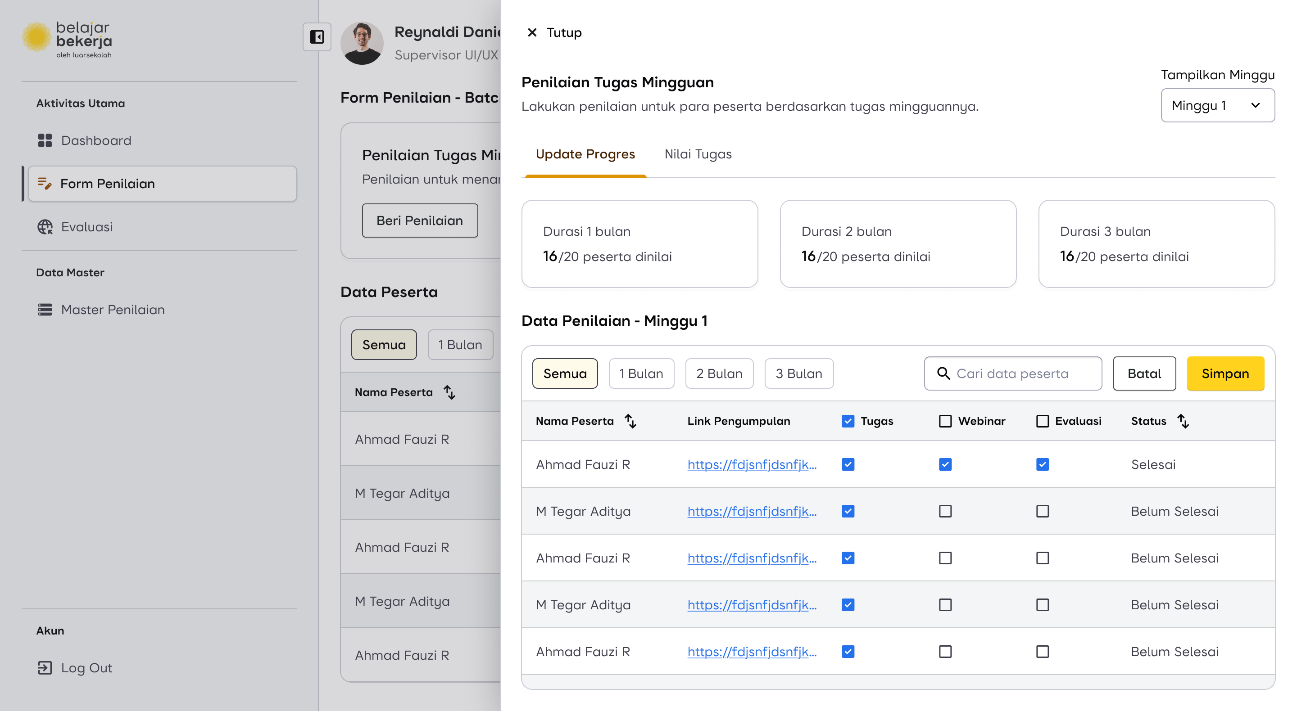This screenshot has width=1297, height=711.
Task: Click the Master Penilaian list icon
Action: pyautogui.click(x=45, y=310)
